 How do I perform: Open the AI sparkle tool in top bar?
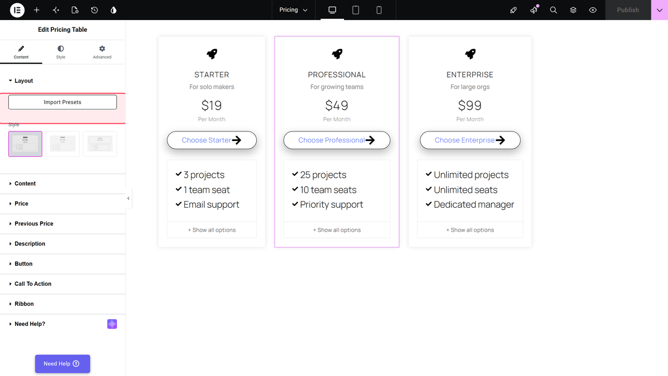pos(56,10)
